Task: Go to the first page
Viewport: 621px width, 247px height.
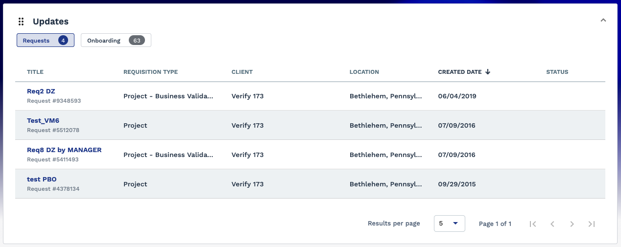Action: coord(533,224)
